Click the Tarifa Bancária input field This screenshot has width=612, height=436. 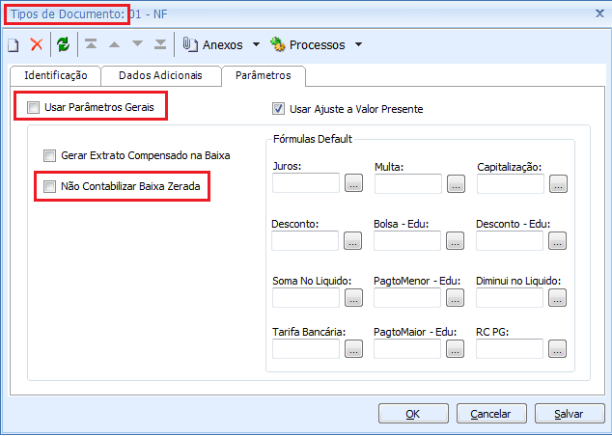click(x=306, y=348)
